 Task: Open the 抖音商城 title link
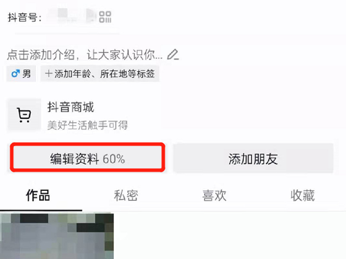click(x=70, y=107)
